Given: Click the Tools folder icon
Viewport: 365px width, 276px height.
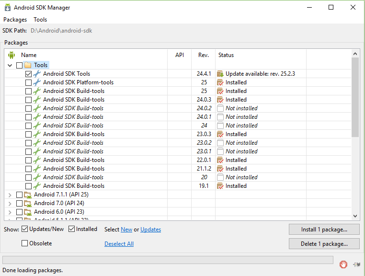Looking at the screenshot, I should click(x=28, y=65).
